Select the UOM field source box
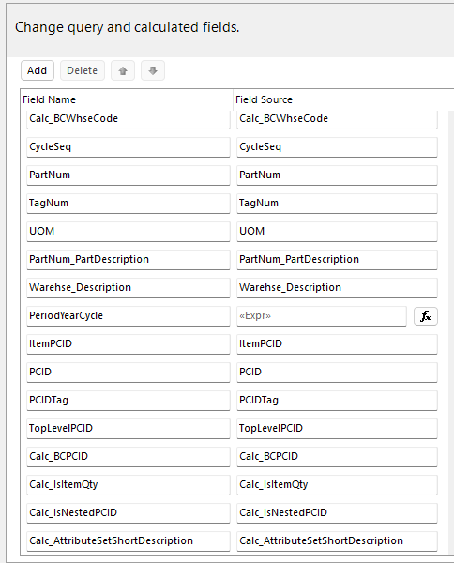Image resolution: width=454 pixels, height=563 pixels. pyautogui.click(x=337, y=232)
